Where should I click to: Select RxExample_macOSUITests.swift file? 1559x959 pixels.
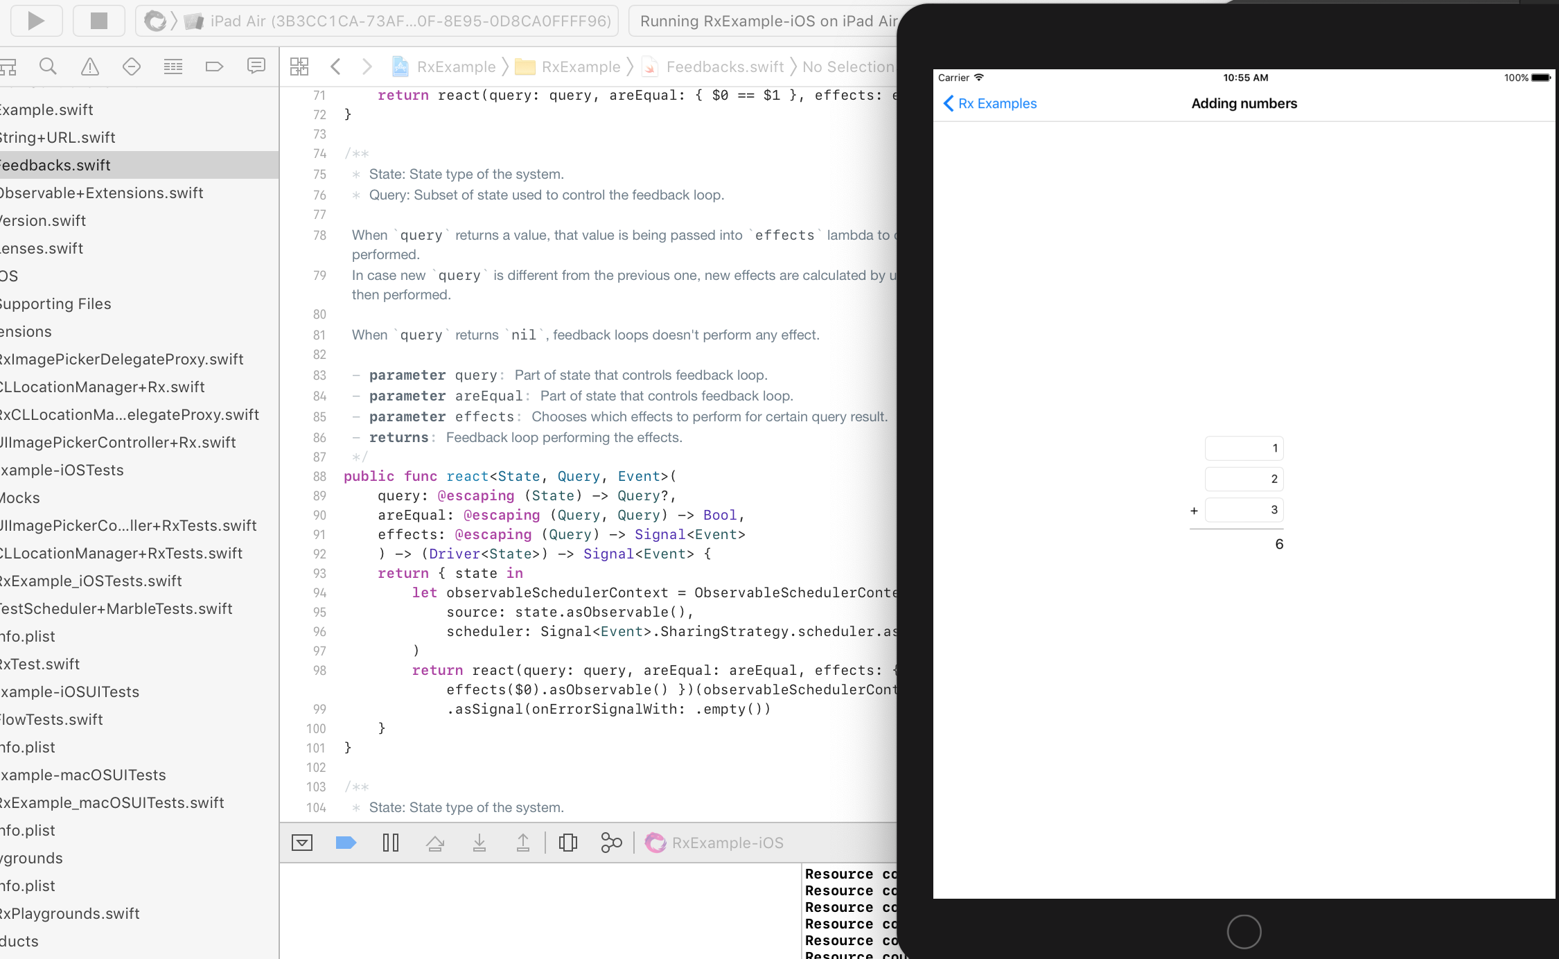pyautogui.click(x=112, y=802)
